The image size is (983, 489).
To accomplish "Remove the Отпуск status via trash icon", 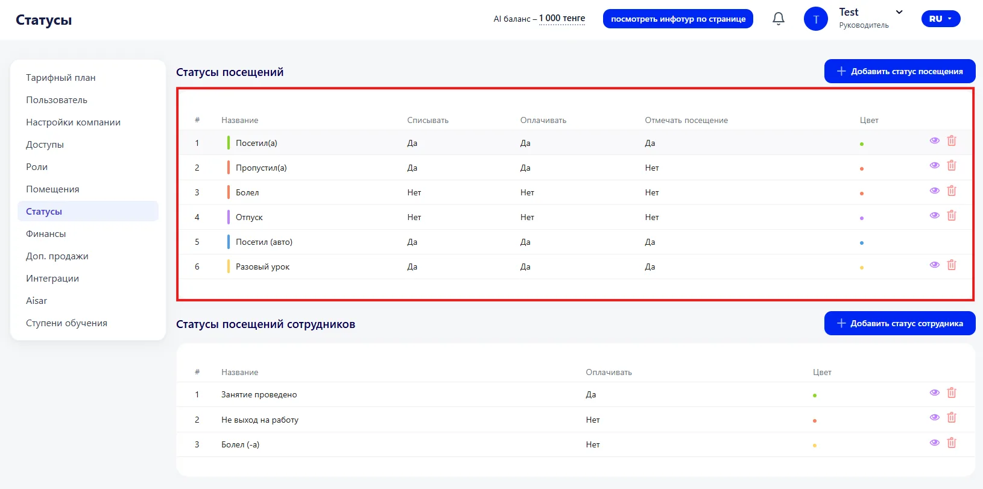I will point(952,215).
